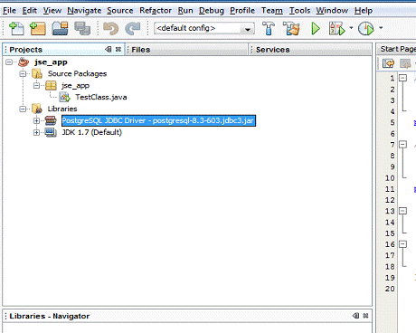Click the Profile Project clock icon
The height and width of the screenshot is (333, 416).
[x=366, y=29]
